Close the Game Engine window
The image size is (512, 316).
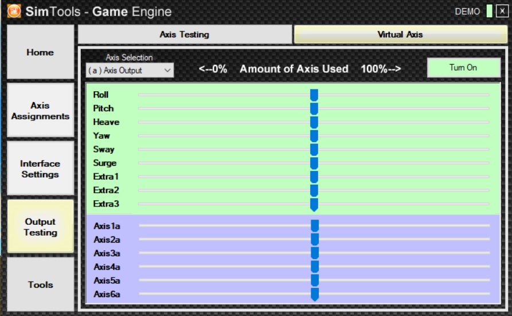pyautogui.click(x=502, y=11)
